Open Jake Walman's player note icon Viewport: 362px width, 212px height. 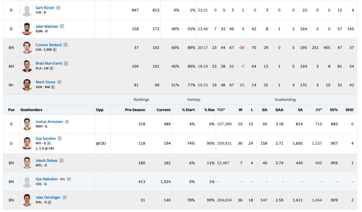click(62, 27)
